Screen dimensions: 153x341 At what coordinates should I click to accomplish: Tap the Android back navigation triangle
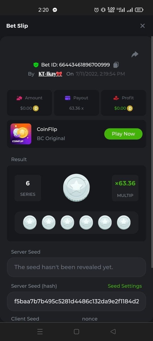tap(113, 331)
